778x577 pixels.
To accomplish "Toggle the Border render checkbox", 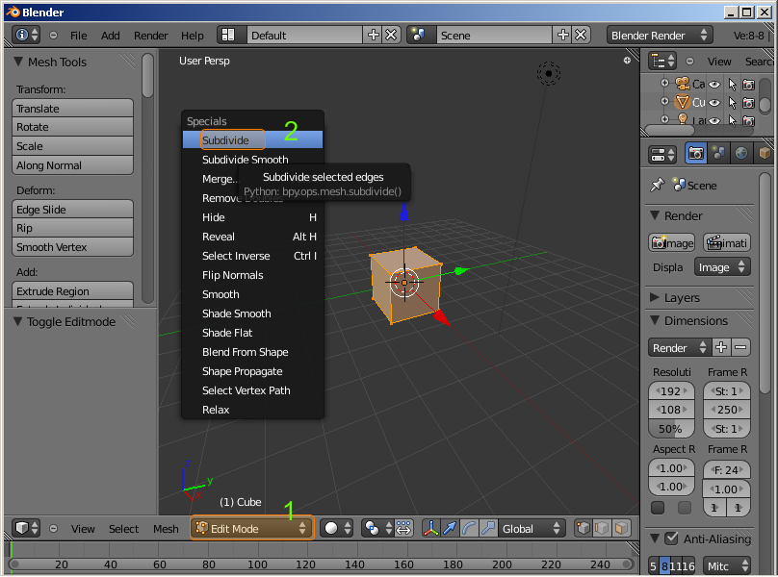I will 658,508.
